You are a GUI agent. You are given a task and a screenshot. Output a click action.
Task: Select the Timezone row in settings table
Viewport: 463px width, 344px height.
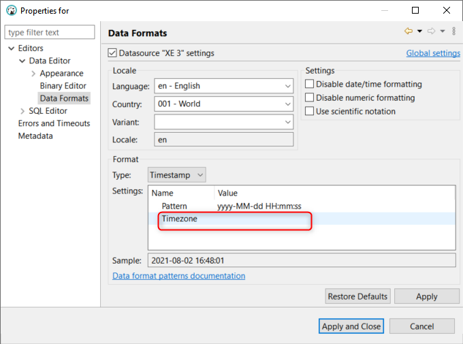[x=302, y=219]
